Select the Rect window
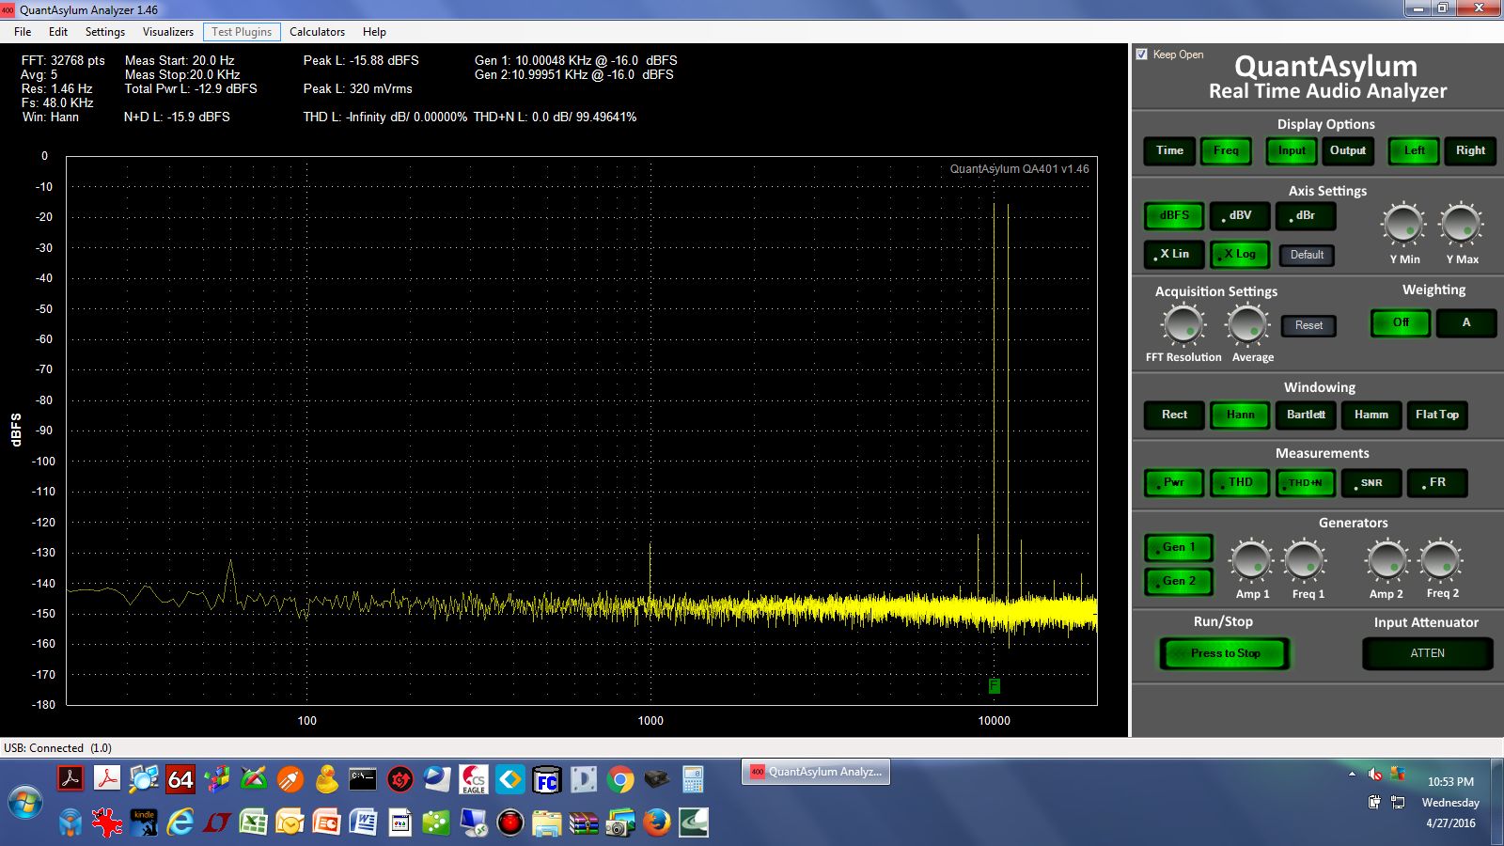This screenshot has height=846, width=1504. tap(1174, 415)
